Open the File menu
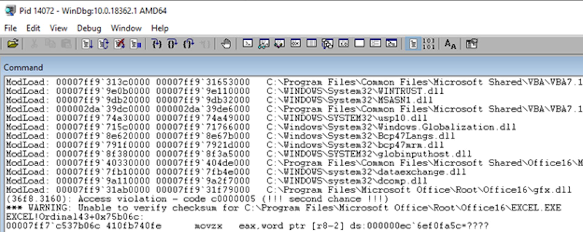This screenshot has width=583, height=232. pos(10,28)
